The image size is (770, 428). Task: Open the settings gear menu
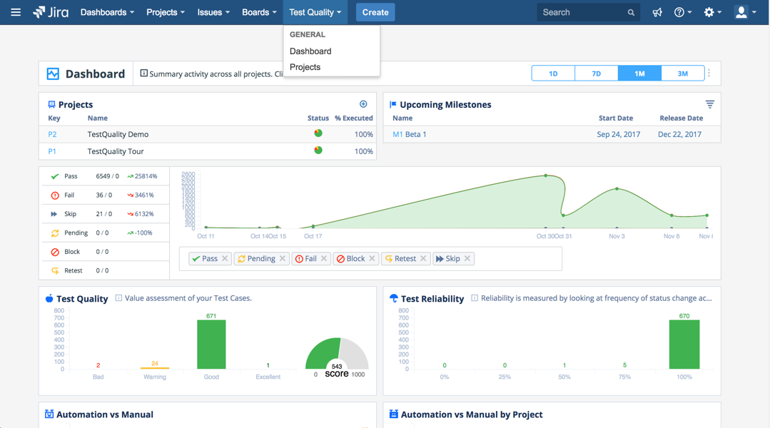tap(711, 12)
